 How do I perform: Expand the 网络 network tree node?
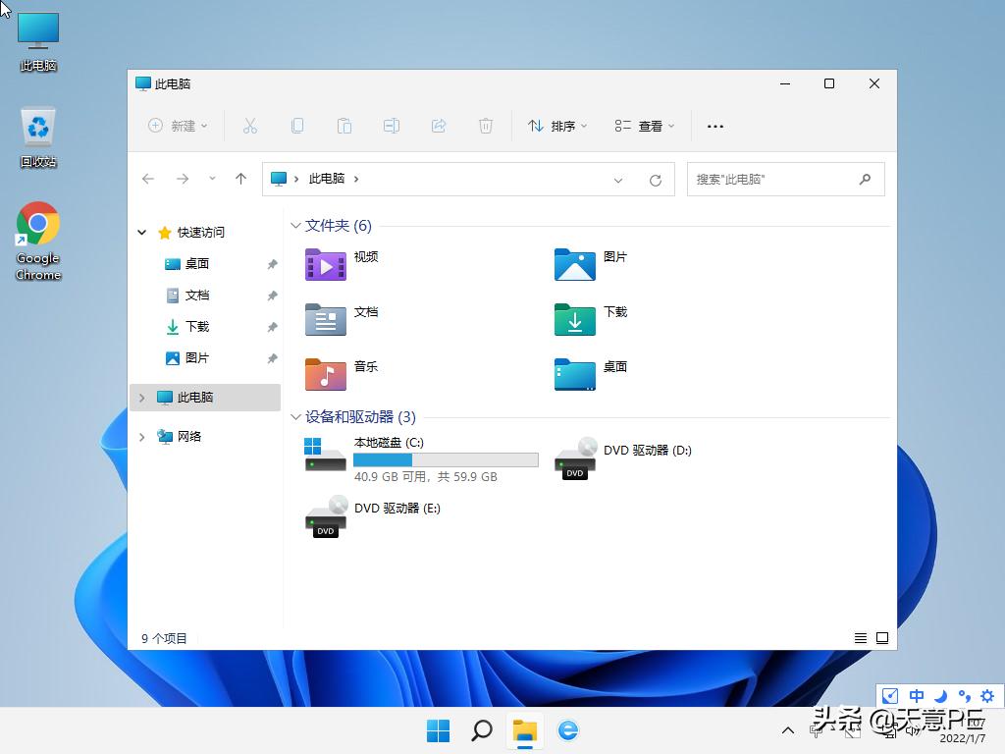coord(142,437)
